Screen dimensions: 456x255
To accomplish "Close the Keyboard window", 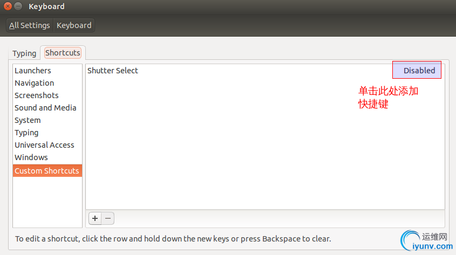I will [x=8, y=6].
